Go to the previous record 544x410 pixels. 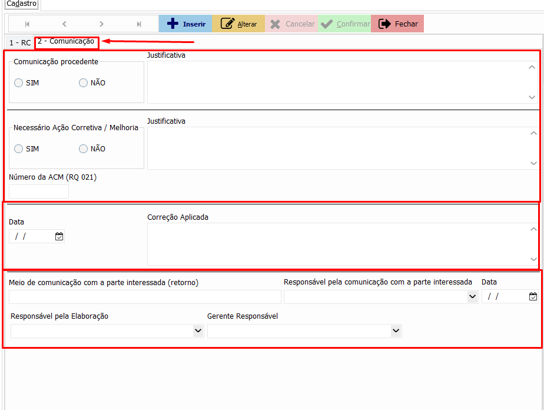tap(64, 24)
